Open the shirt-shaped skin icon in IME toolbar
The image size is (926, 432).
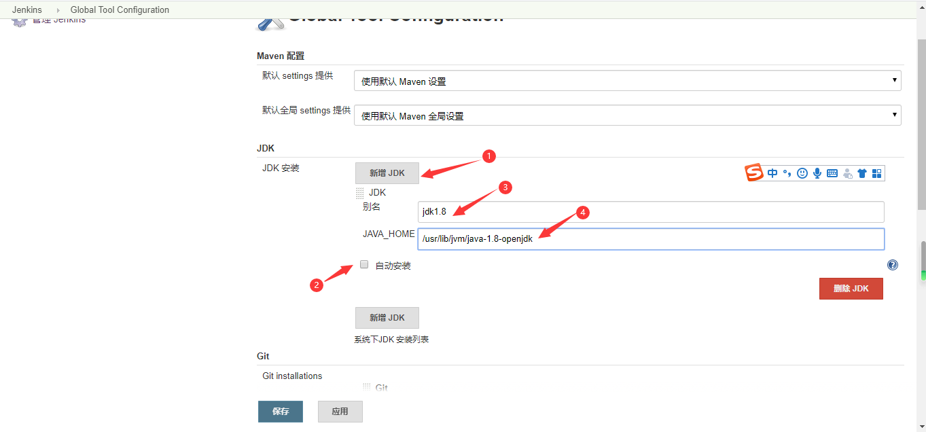pyautogui.click(x=862, y=173)
